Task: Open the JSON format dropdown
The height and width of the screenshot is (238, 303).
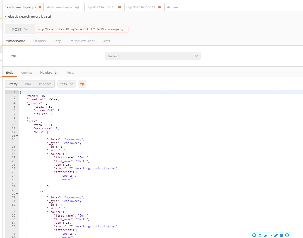Action: pos(66,84)
